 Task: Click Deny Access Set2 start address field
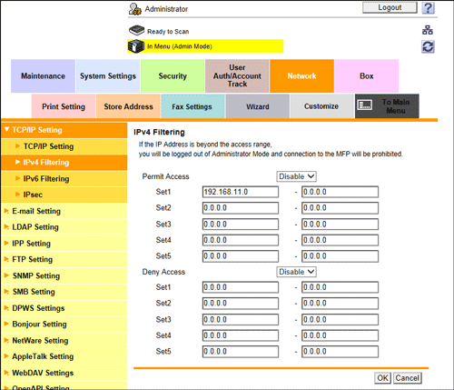click(x=241, y=304)
